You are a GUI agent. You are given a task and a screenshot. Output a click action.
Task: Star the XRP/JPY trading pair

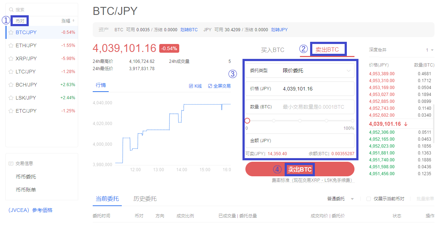click(x=11, y=59)
